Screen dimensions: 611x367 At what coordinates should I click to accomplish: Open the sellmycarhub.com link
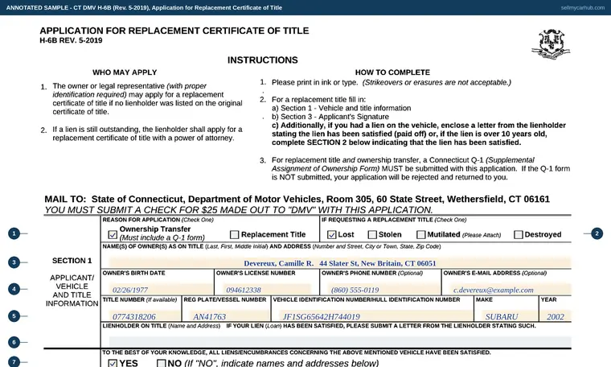coord(583,7)
